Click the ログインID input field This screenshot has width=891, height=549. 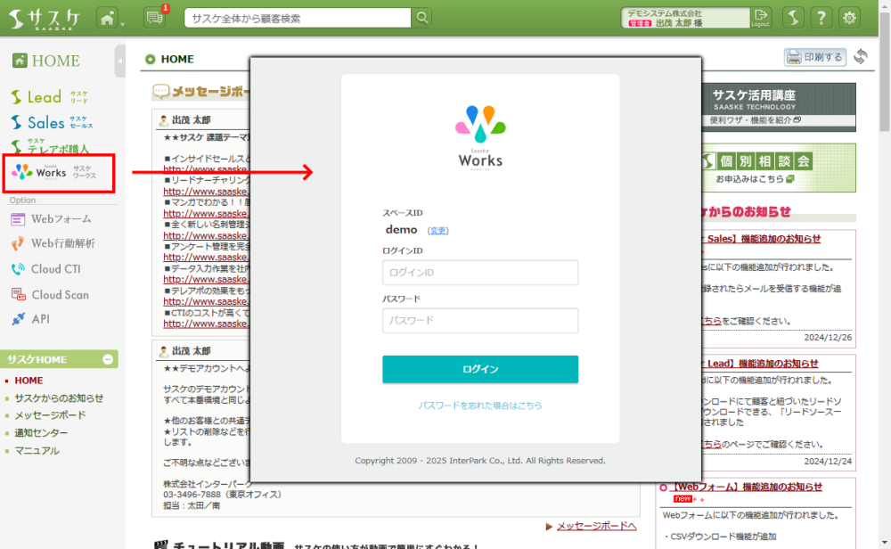pyautogui.click(x=480, y=273)
